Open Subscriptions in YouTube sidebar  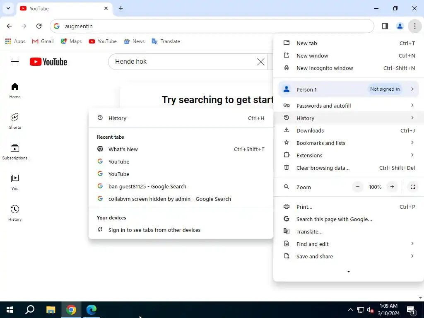[x=15, y=152]
